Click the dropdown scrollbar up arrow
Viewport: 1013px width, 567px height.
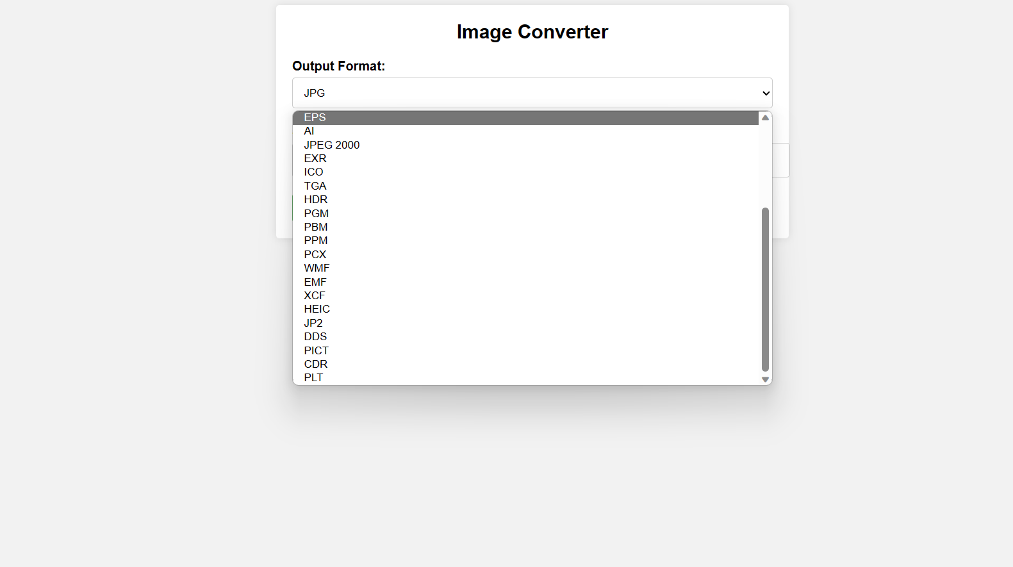(x=764, y=117)
